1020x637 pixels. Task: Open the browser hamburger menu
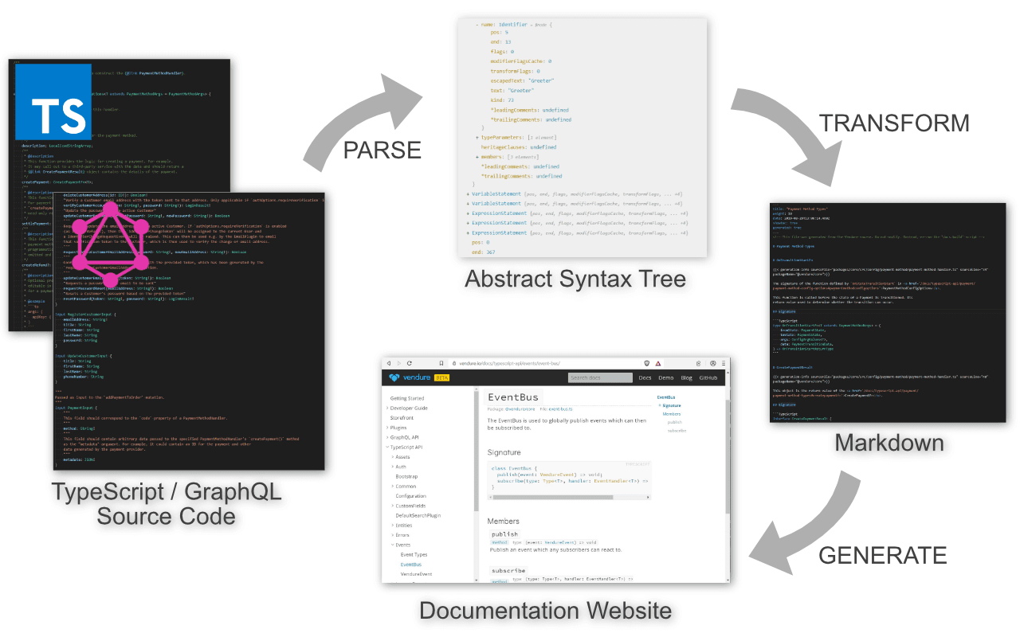click(x=723, y=363)
